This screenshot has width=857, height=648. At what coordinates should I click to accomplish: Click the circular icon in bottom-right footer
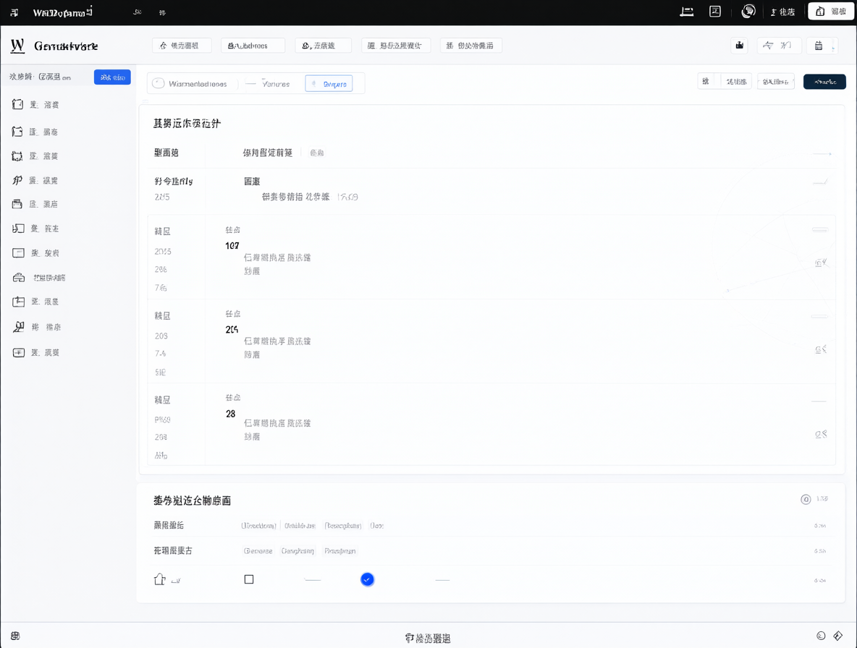(820, 636)
